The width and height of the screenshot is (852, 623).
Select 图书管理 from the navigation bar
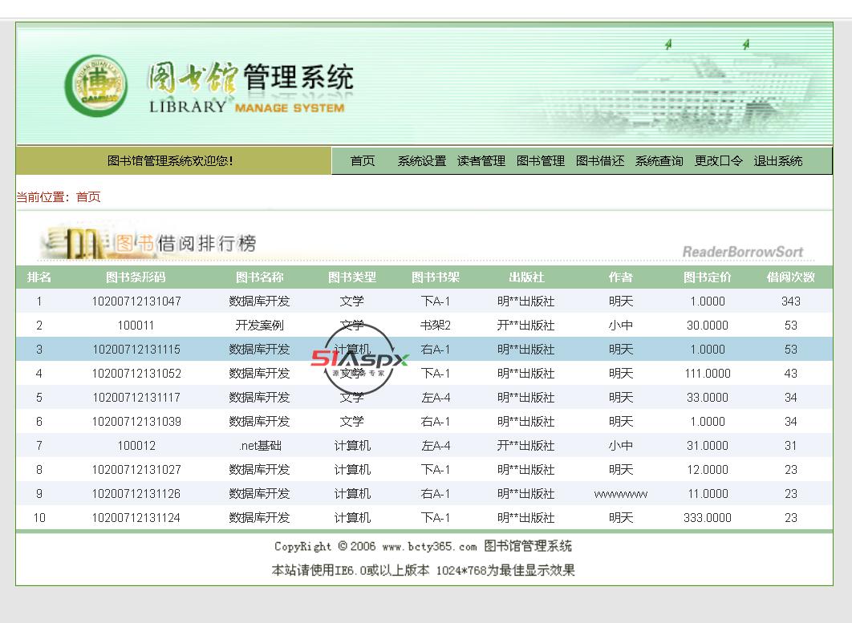pos(540,161)
